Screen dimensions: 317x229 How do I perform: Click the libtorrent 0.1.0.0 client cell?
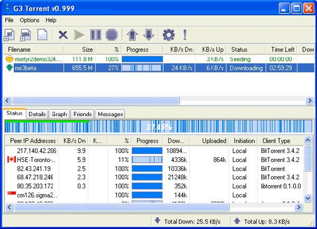point(281,186)
